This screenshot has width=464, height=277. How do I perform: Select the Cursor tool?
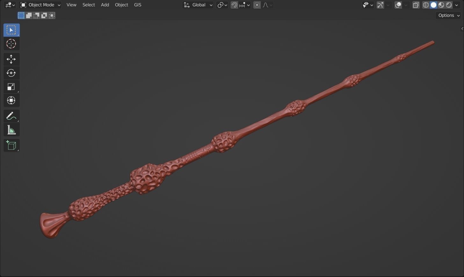click(x=11, y=44)
